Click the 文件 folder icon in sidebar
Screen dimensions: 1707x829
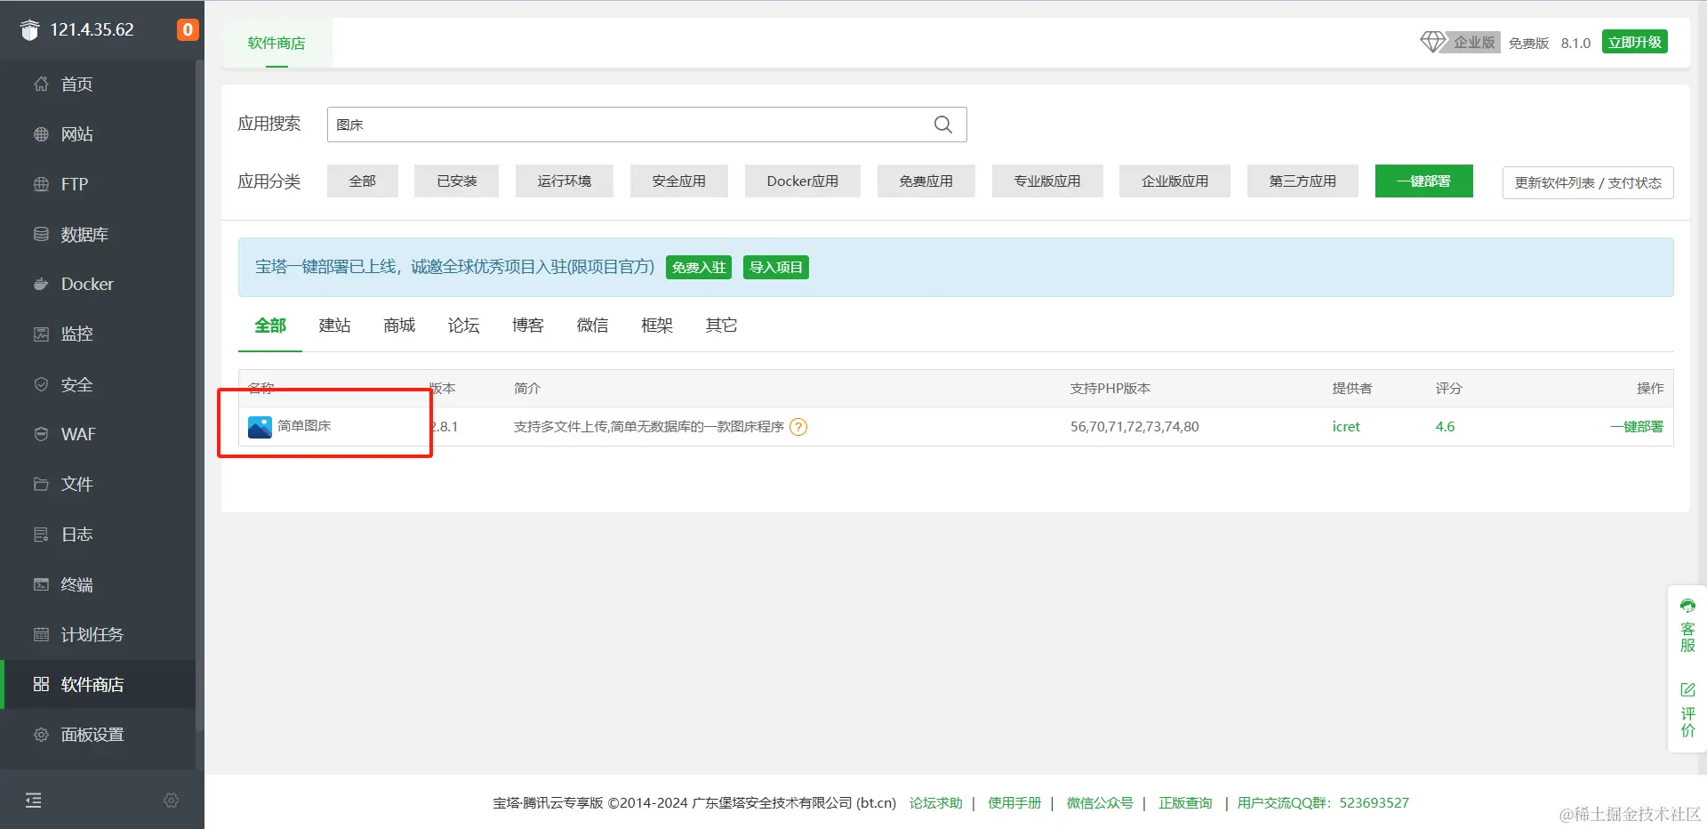pos(41,484)
